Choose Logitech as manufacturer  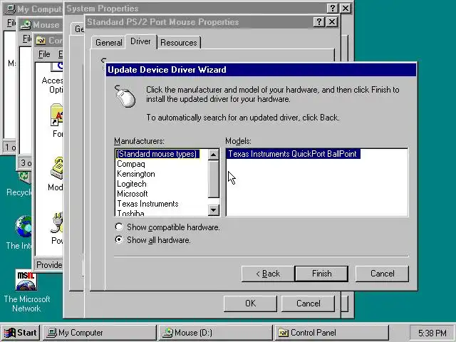(131, 184)
